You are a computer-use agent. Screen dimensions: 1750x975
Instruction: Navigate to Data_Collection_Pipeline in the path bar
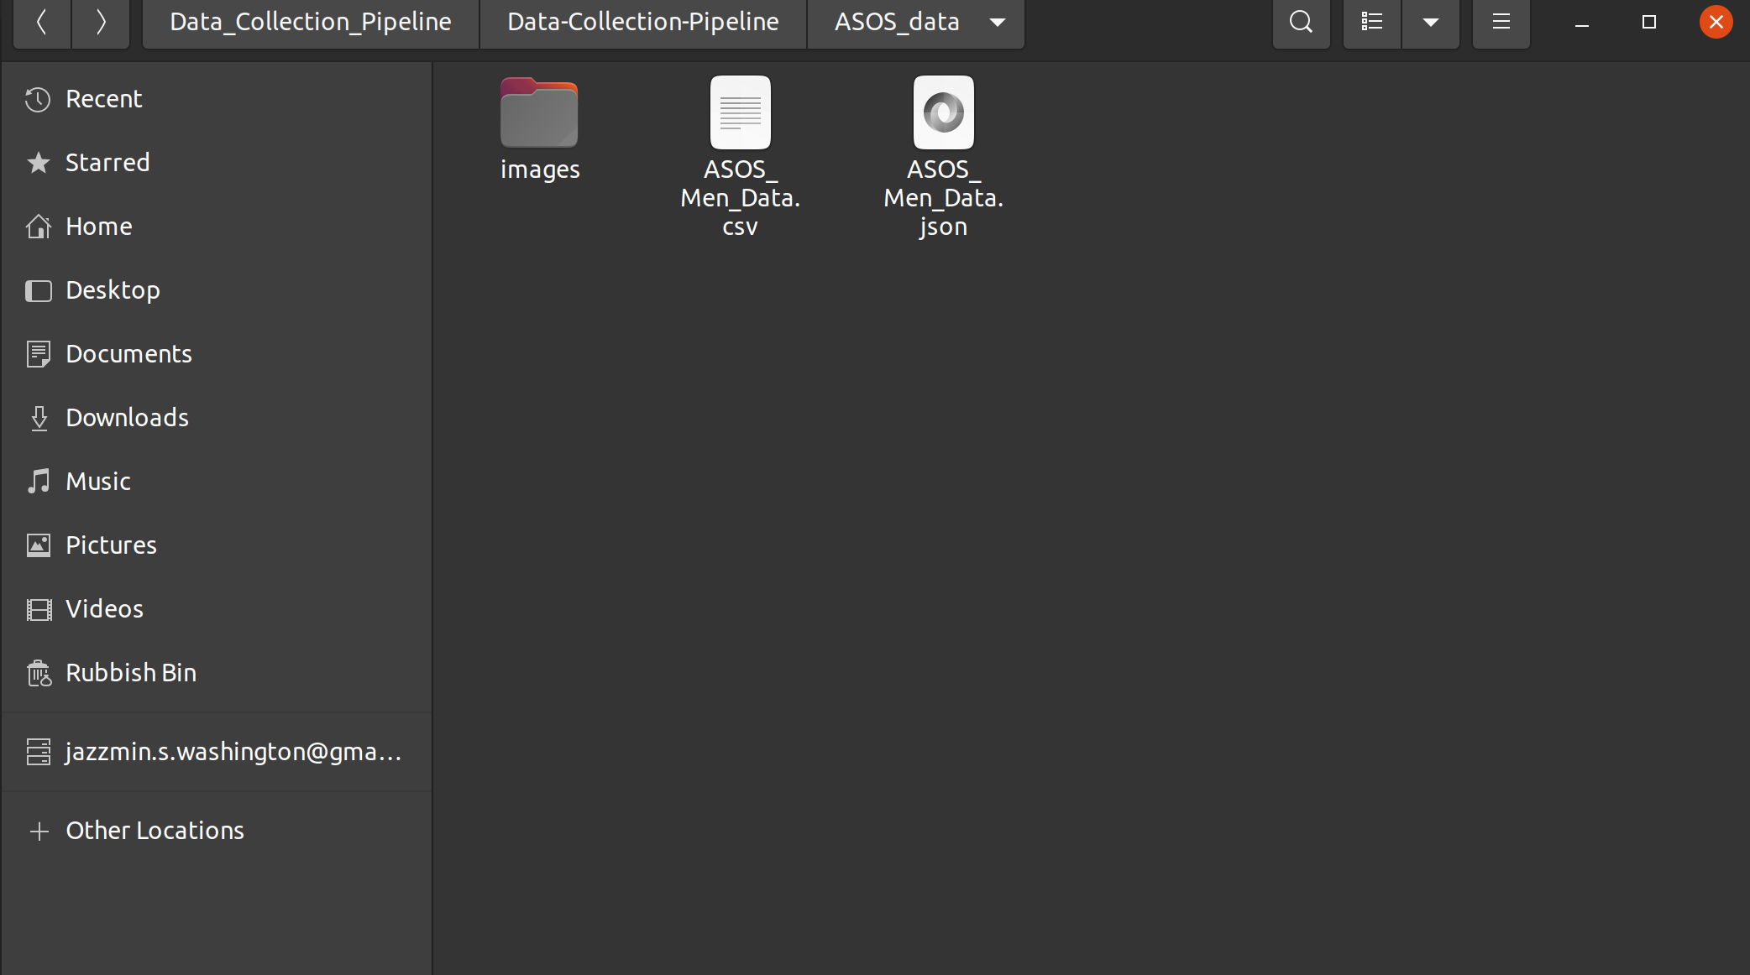308,21
